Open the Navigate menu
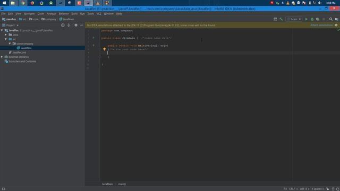The height and width of the screenshot is (191, 340). coord(29,14)
